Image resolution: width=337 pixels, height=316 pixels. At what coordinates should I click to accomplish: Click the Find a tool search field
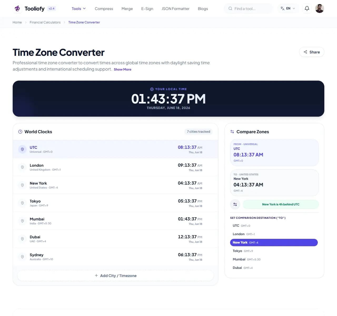tap(249, 8)
